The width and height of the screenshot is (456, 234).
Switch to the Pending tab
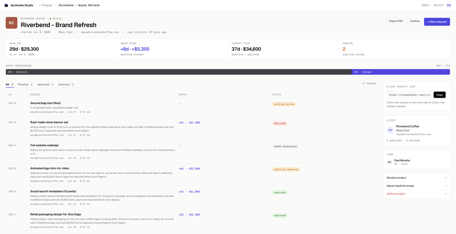click(x=26, y=85)
